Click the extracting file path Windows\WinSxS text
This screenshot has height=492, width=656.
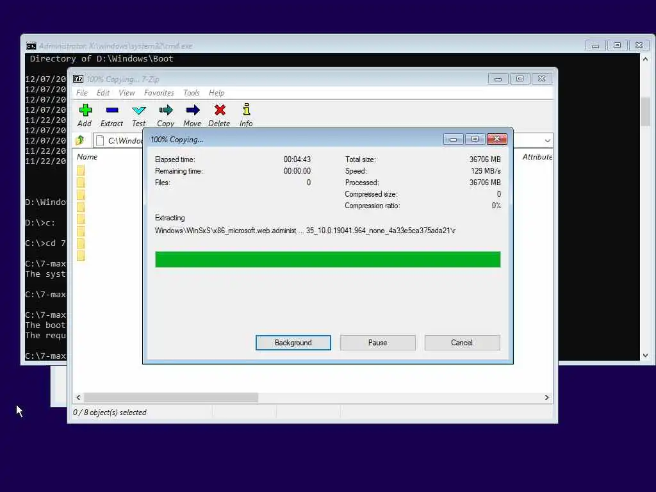point(305,231)
